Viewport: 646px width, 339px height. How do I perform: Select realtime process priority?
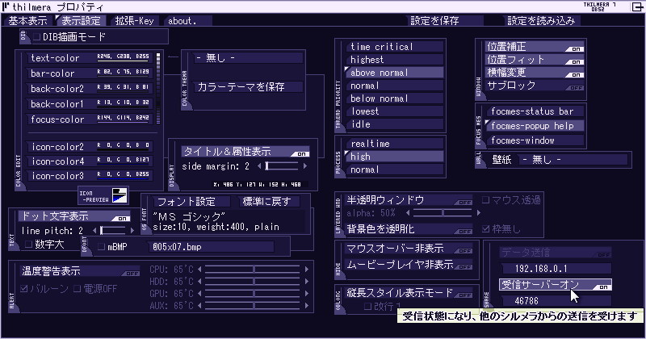395,144
